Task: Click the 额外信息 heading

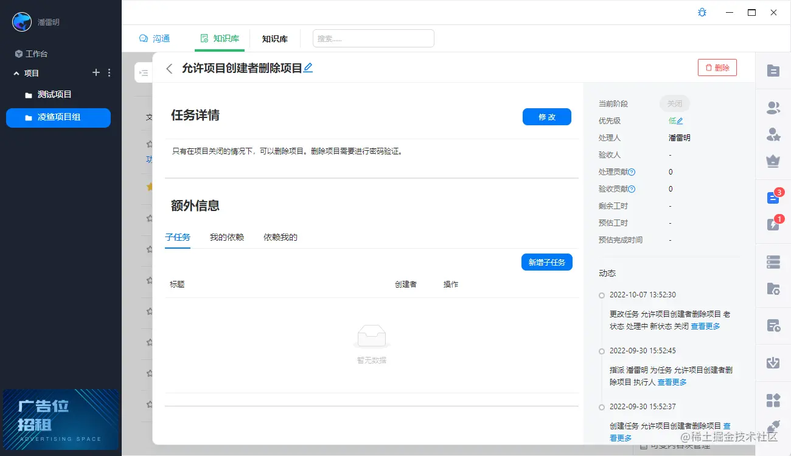Action: click(x=195, y=206)
